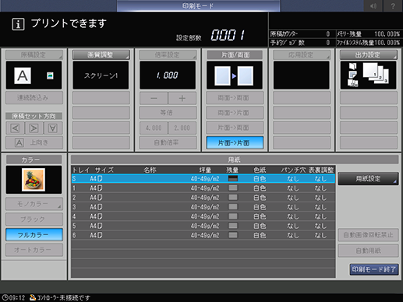The height and width of the screenshot is (302, 403).
Task: Click remaining paper icon for tray 3
Action: pyautogui.click(x=233, y=207)
